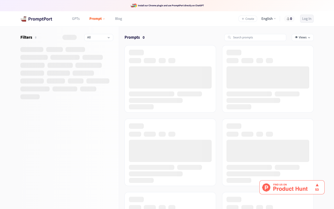
Task: Click the Filters heading
Action: (x=26, y=37)
